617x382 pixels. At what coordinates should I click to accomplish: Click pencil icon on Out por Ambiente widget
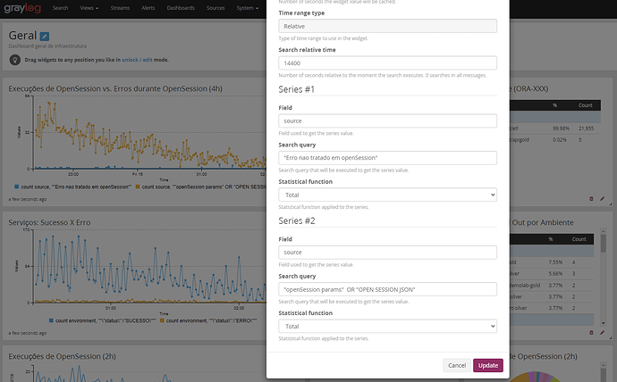pos(602,333)
